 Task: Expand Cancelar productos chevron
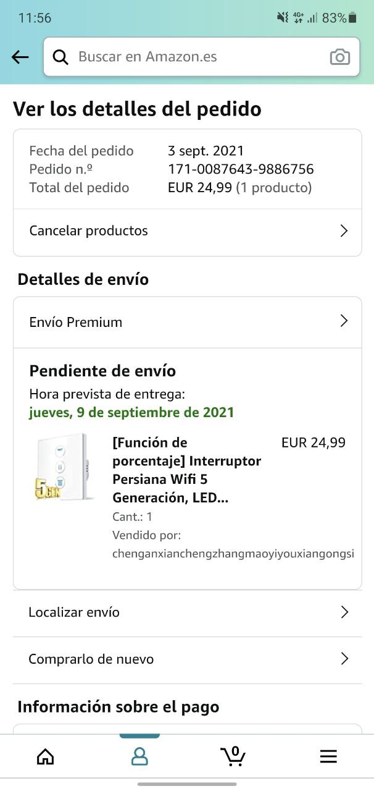point(344,231)
